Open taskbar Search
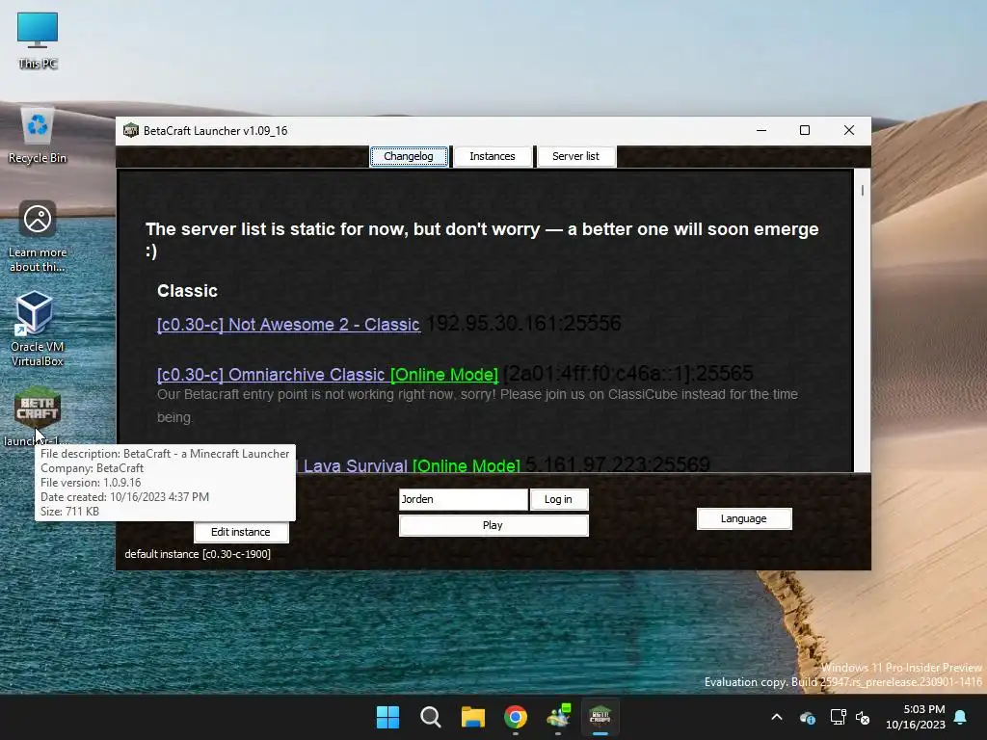This screenshot has height=740, width=987. 431,717
